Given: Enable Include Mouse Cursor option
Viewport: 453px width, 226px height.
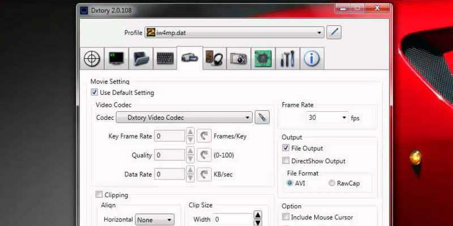Looking at the screenshot, I should click(x=286, y=216).
